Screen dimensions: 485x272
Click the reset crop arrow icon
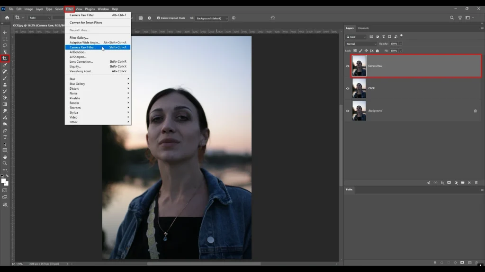(x=272, y=18)
